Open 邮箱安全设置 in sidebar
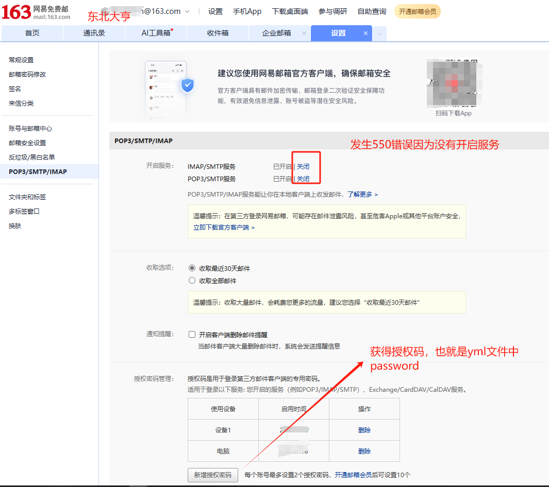This screenshot has width=549, height=487. pyautogui.click(x=27, y=143)
